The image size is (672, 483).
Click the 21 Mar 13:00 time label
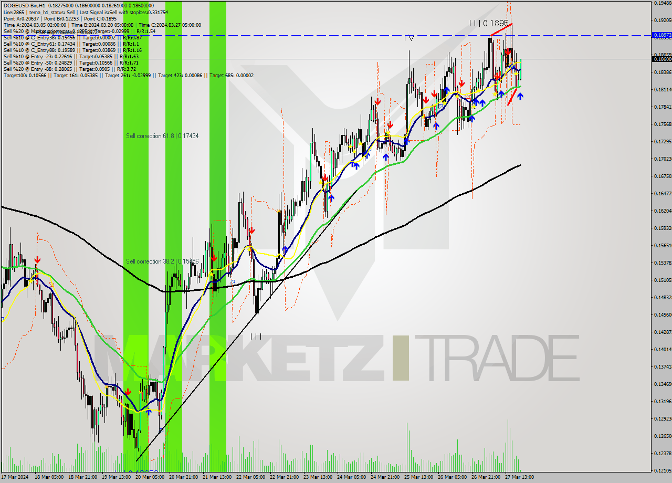click(217, 477)
